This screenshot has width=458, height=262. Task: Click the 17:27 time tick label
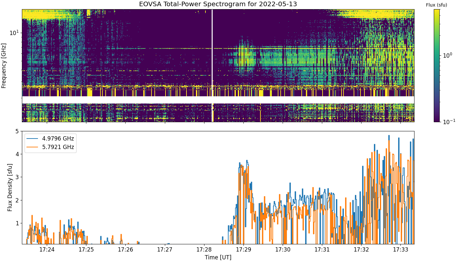[165, 250]
